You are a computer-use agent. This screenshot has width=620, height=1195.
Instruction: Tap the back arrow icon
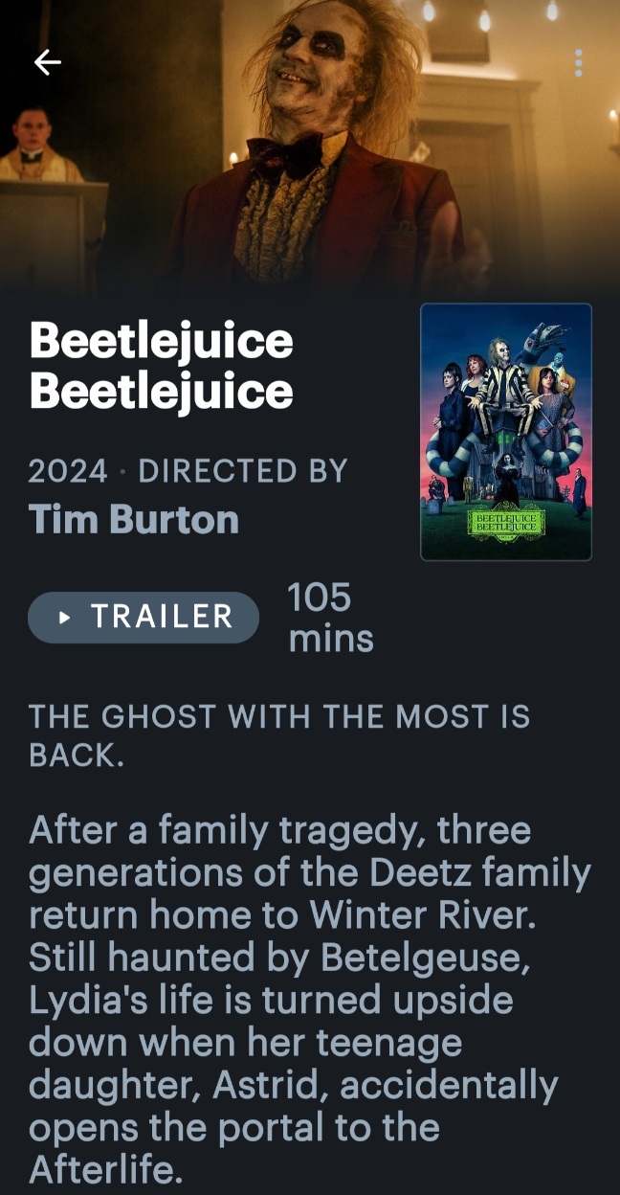pyautogui.click(x=47, y=62)
